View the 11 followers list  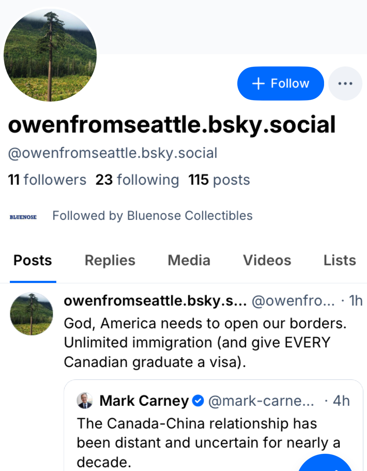coord(47,180)
